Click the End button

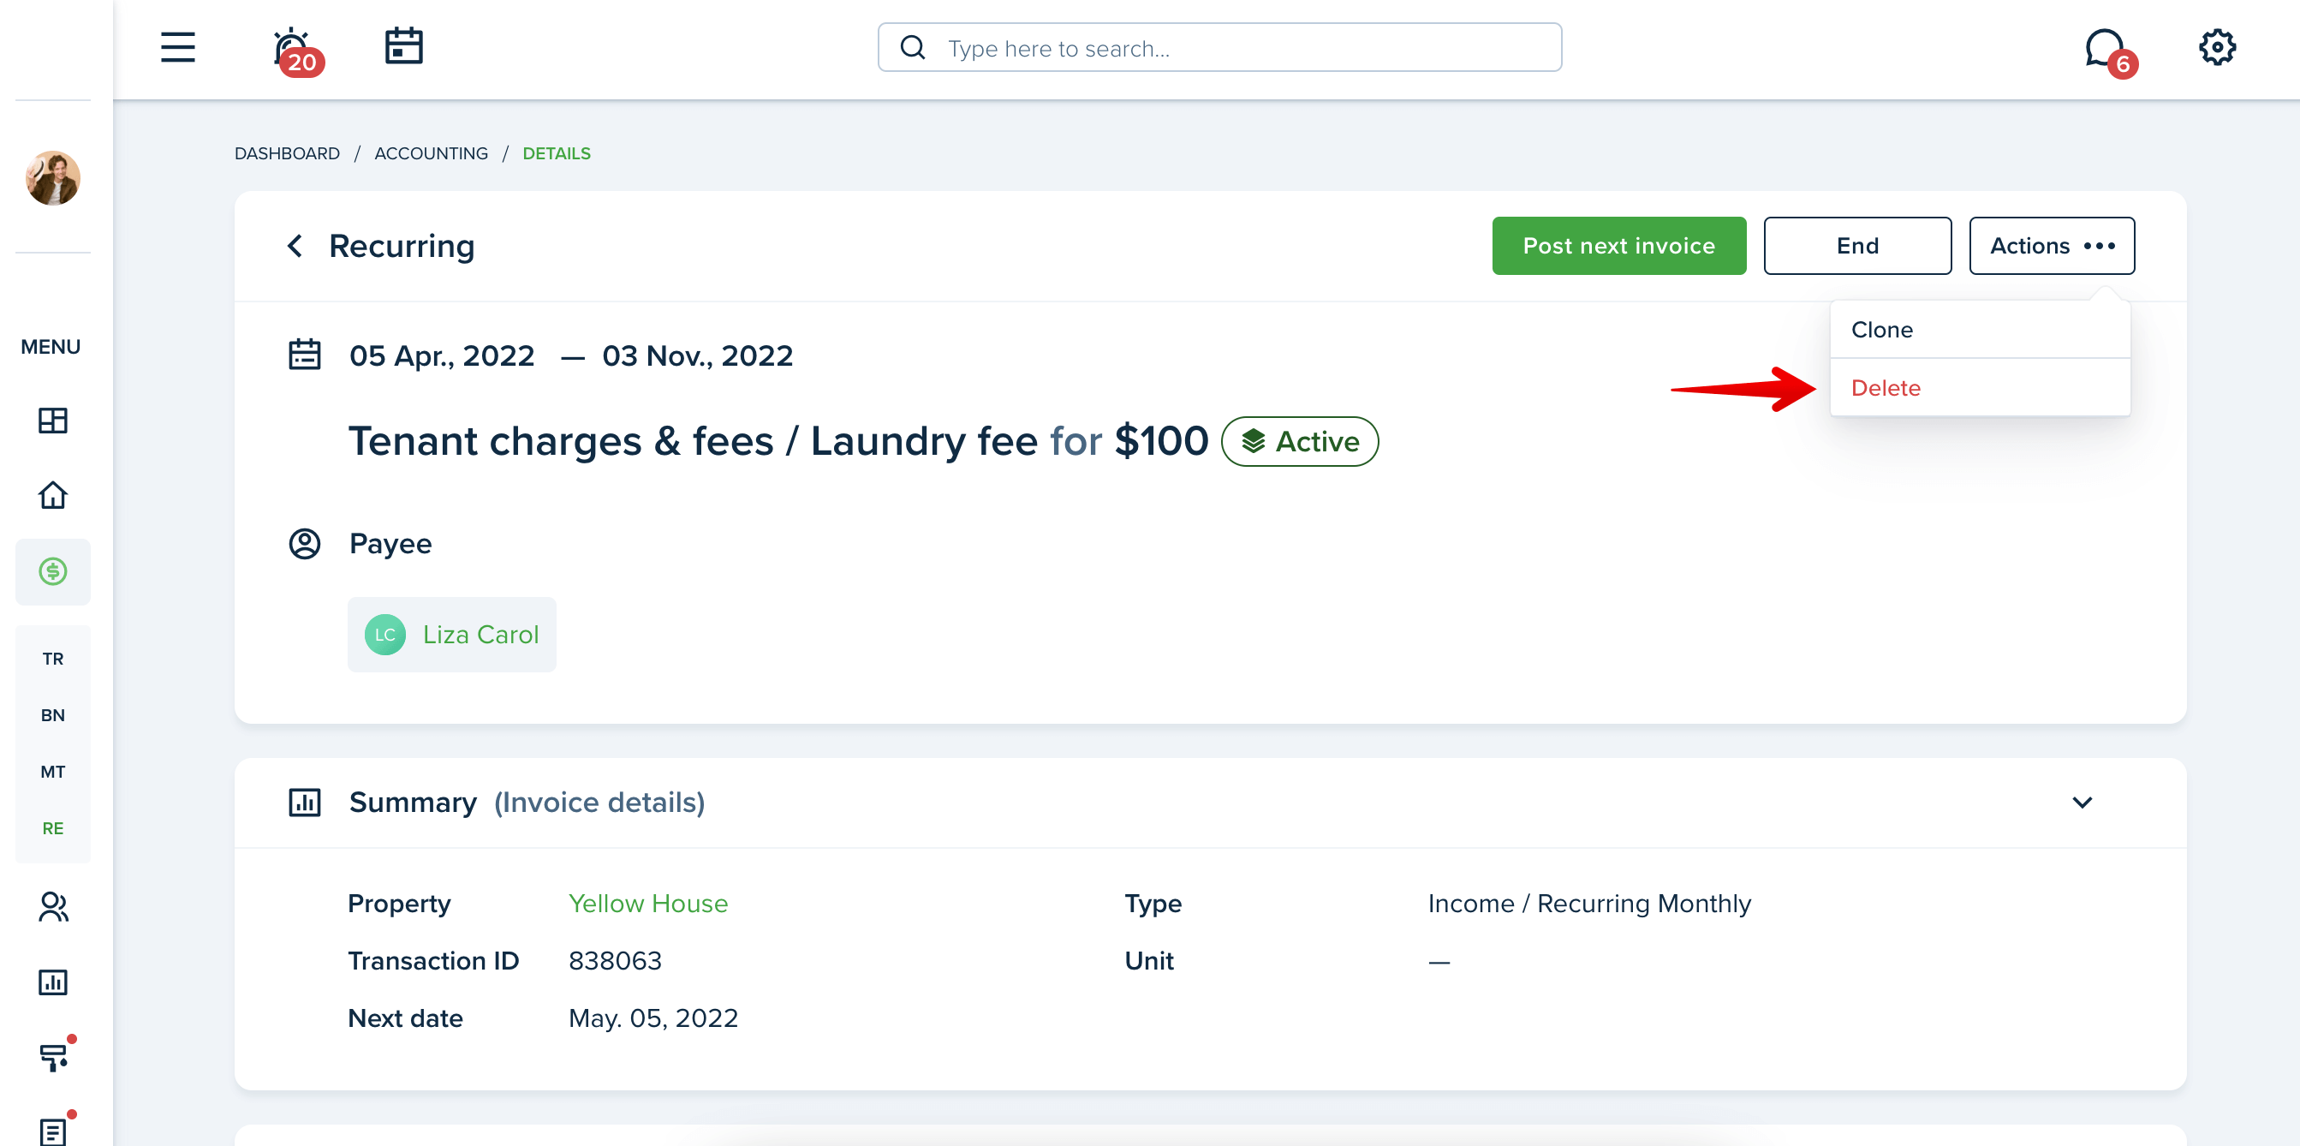click(x=1856, y=246)
